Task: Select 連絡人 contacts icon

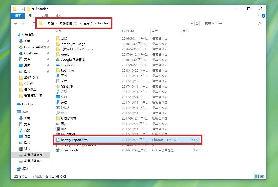Action: coord(58,108)
